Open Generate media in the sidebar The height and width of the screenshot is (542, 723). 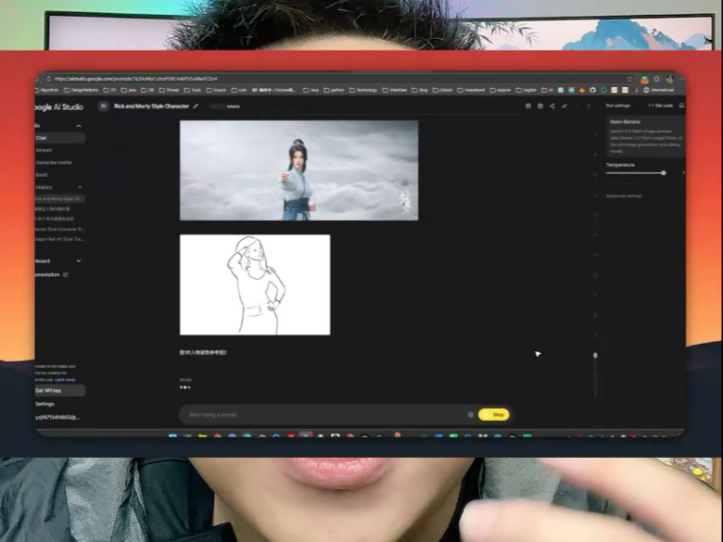click(54, 162)
